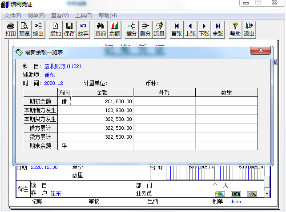Open the 帮助(H) menu
This screenshot has width=286, height=212.
tap(108, 16)
